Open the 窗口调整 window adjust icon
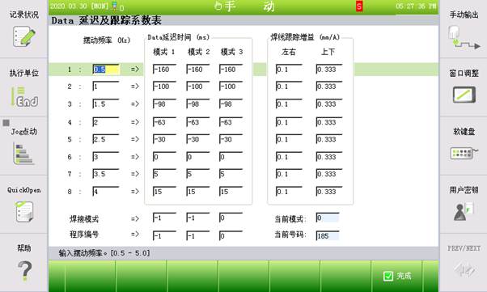487x292 pixels. 464,95
